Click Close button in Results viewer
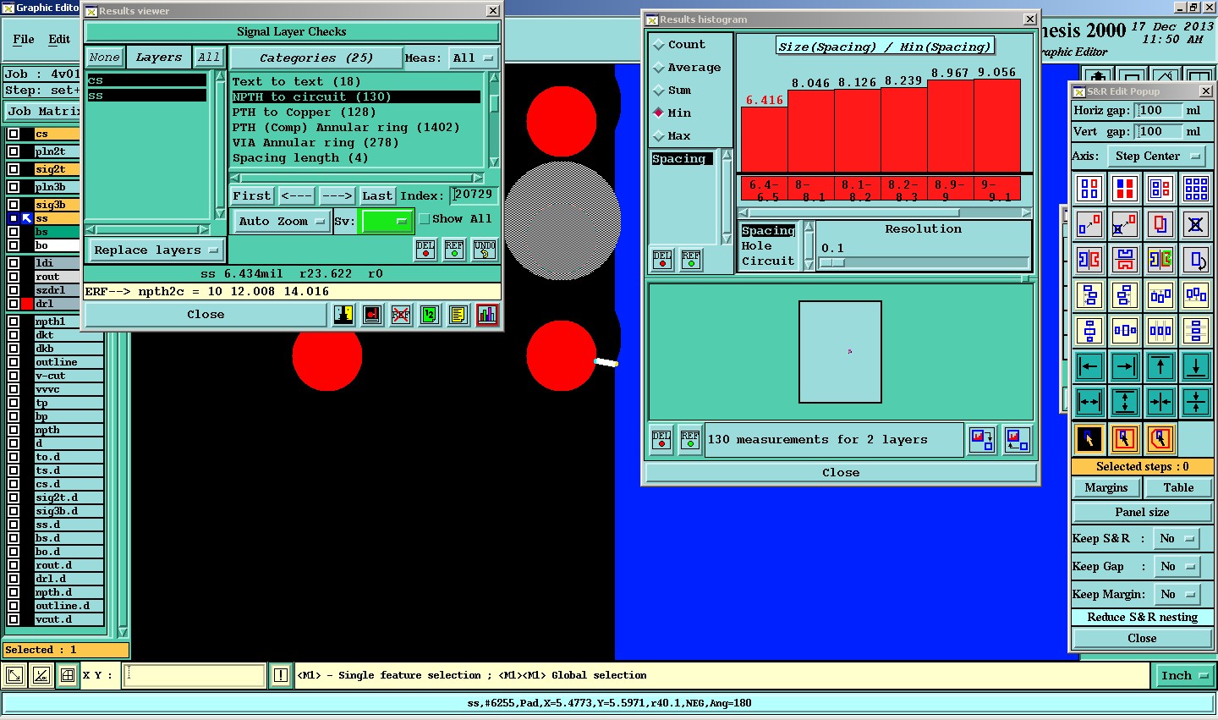Screen dimensions: 1218x720 tap(206, 315)
